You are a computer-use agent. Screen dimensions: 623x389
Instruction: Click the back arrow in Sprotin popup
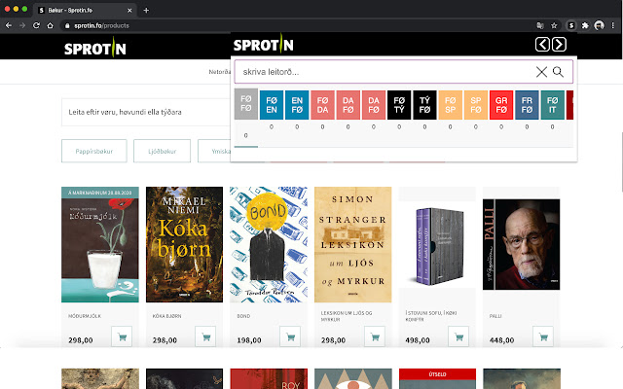click(x=542, y=45)
